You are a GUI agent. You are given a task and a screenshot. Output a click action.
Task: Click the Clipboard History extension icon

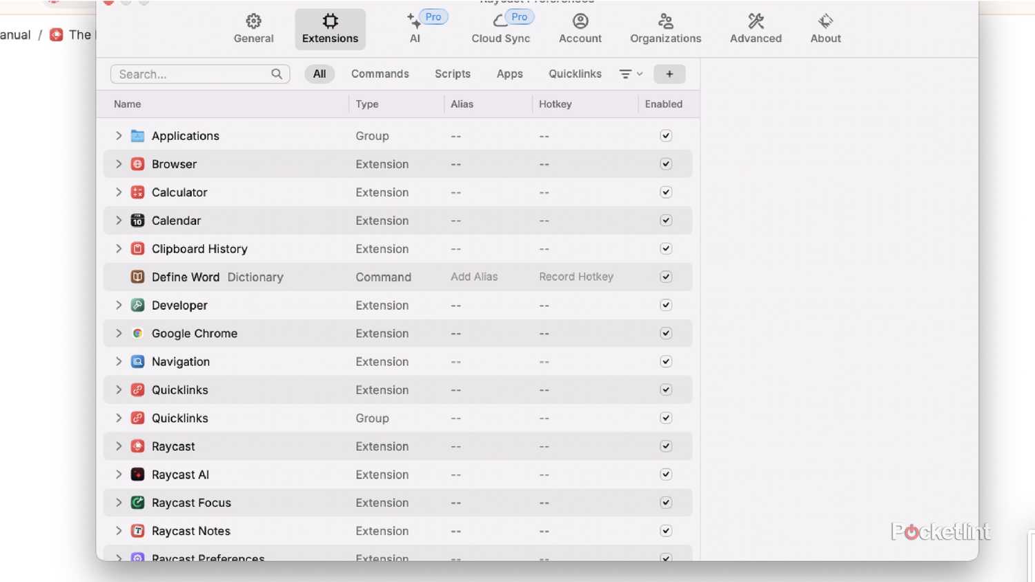point(137,248)
